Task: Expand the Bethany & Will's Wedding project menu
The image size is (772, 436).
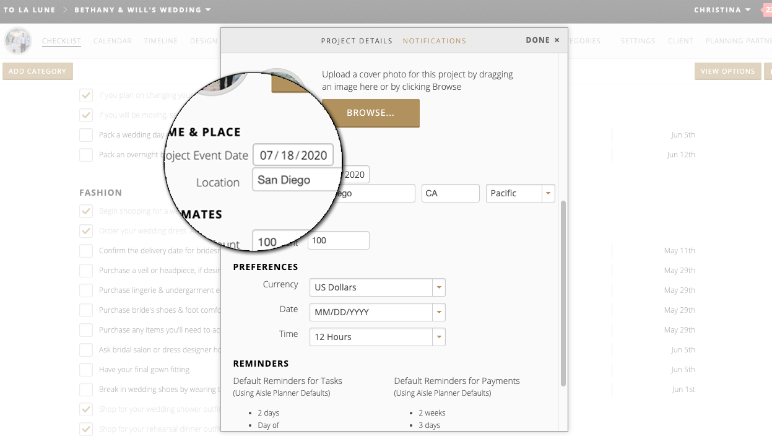Action: 142,10
